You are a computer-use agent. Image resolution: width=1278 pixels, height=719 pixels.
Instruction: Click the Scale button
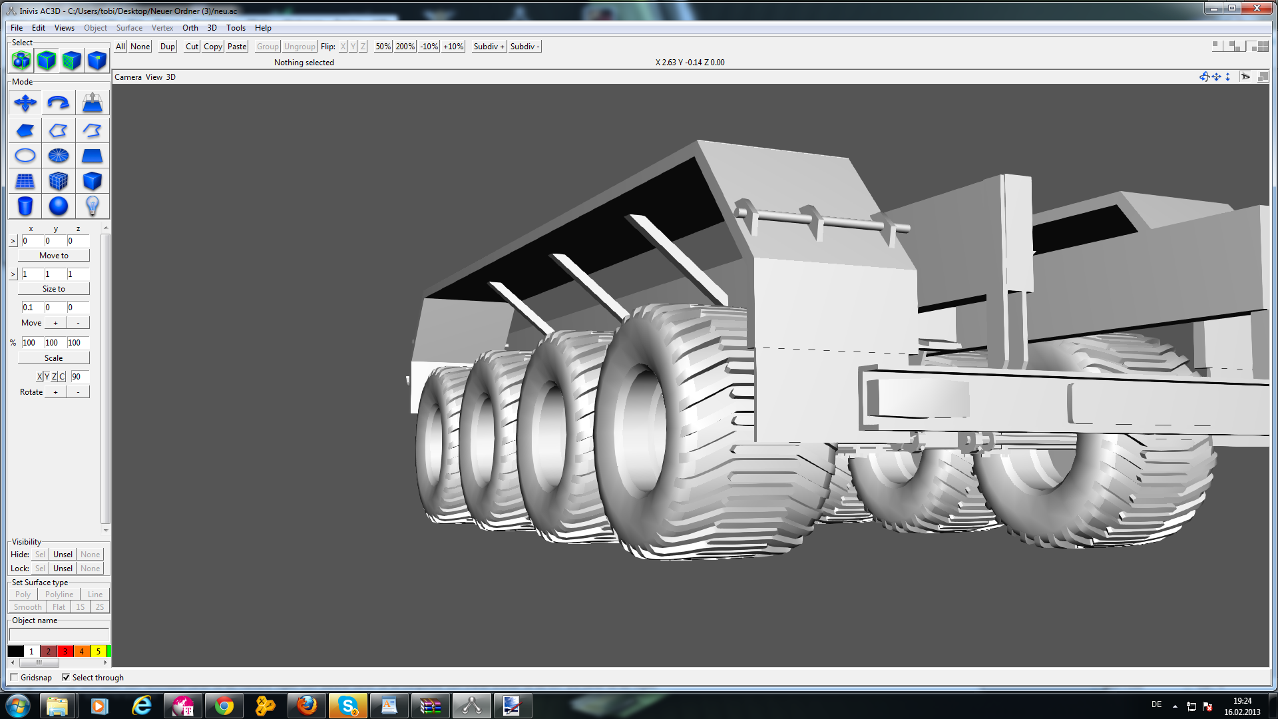[x=54, y=358]
